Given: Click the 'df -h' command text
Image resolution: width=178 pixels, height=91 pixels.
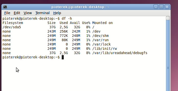Looking at the screenshot, I should pyautogui.click(x=67, y=18).
